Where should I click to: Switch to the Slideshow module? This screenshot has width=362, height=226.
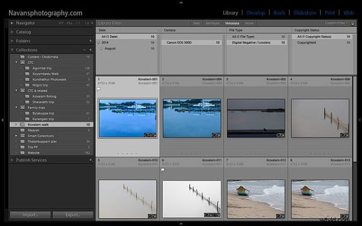(305, 13)
